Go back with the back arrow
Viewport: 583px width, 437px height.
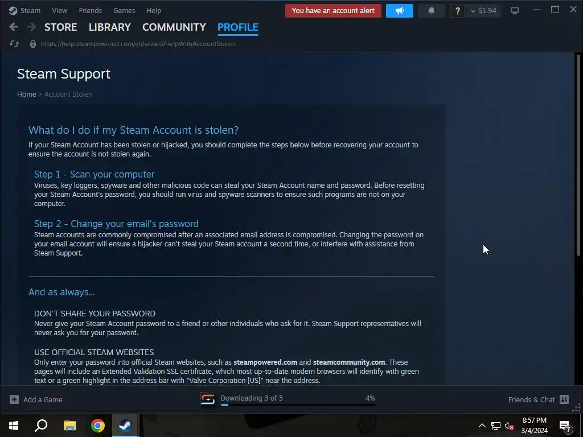point(14,27)
